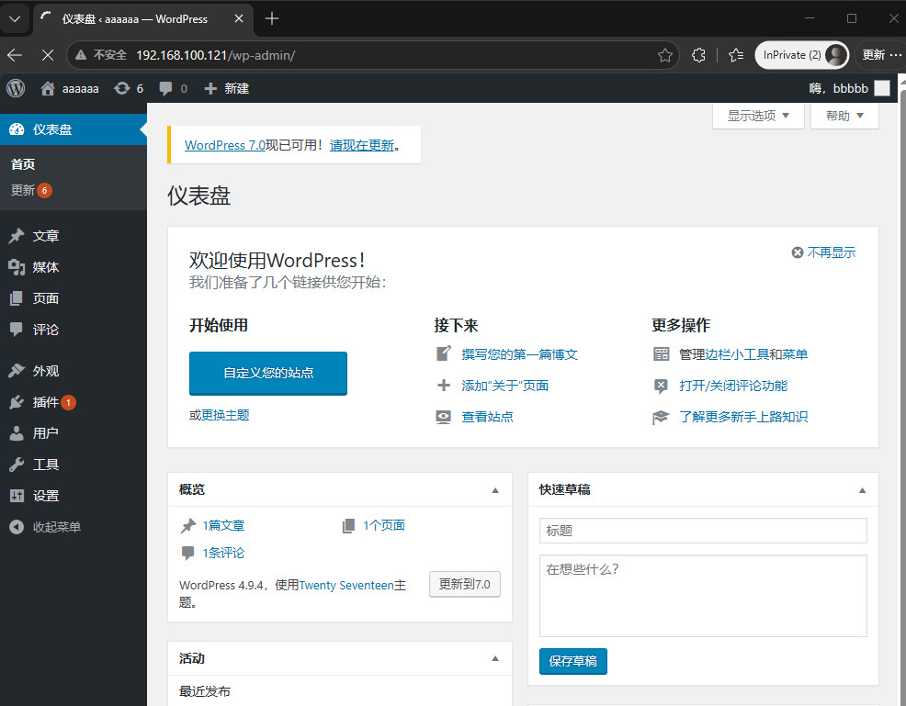Open the 1篇文章 link
This screenshot has width=906, height=706.
(x=223, y=525)
